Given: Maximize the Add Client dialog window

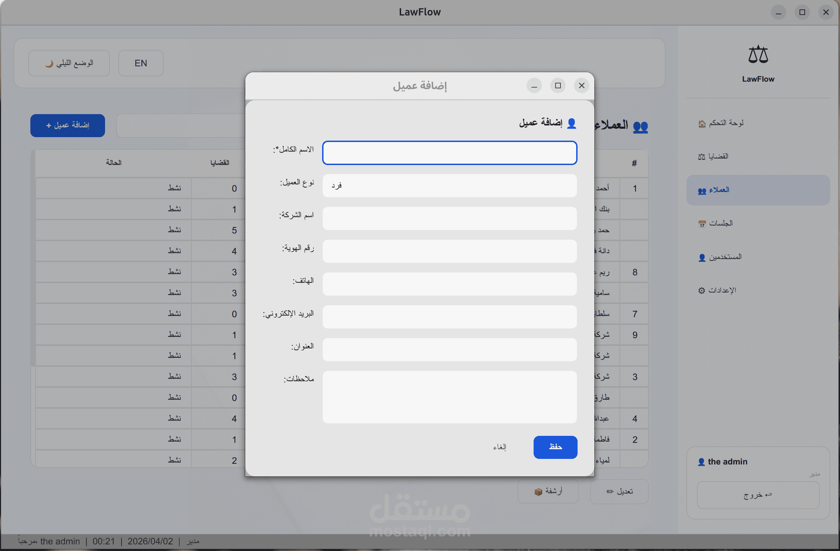Looking at the screenshot, I should [x=558, y=86].
